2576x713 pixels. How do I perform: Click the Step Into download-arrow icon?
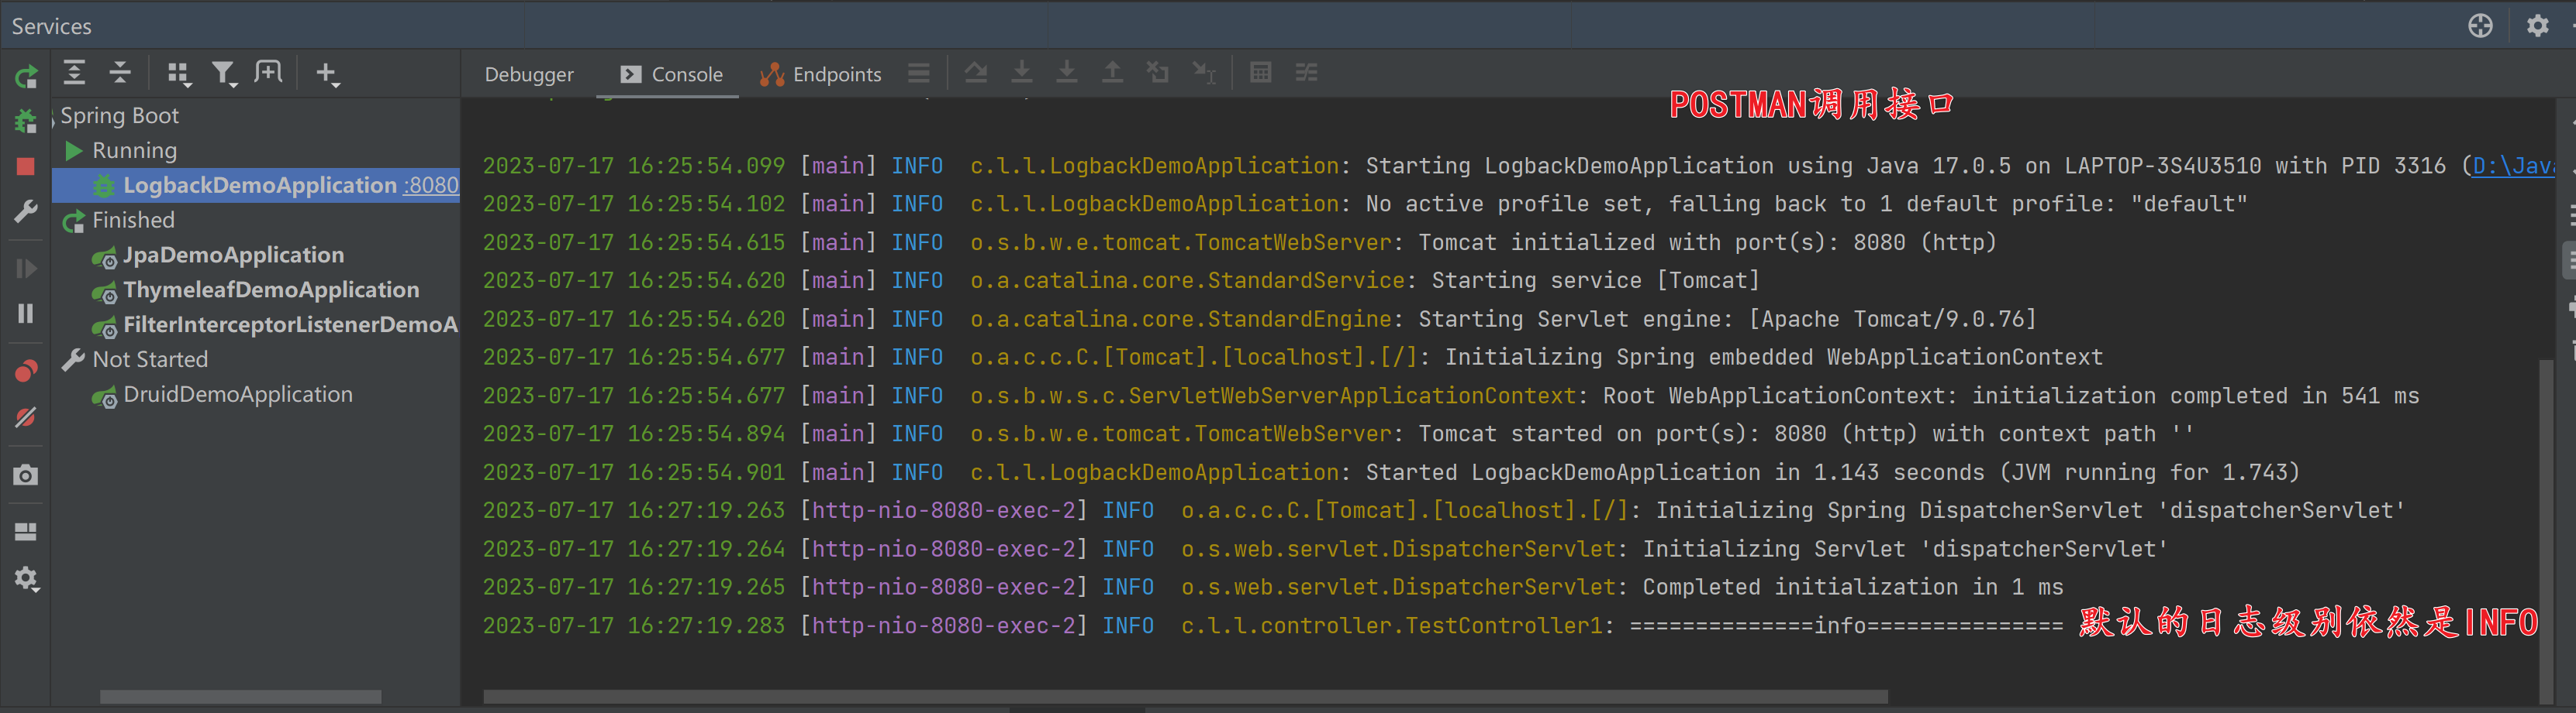point(1022,72)
